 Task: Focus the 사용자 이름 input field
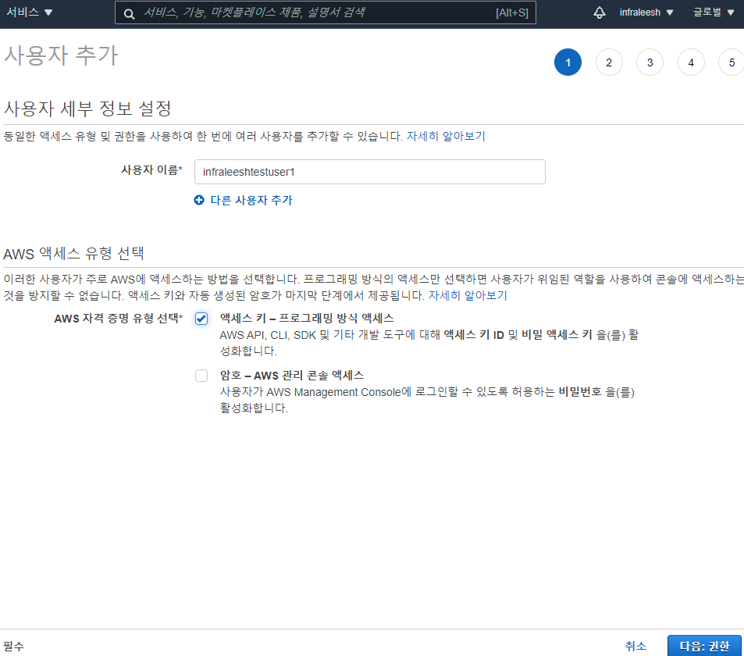[x=369, y=172]
